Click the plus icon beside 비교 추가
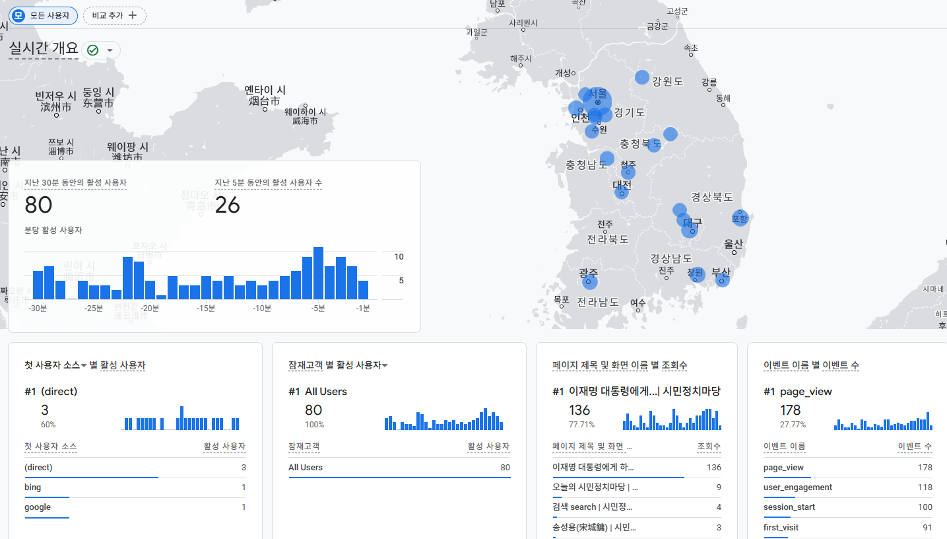This screenshot has height=539, width=947. pos(133,15)
